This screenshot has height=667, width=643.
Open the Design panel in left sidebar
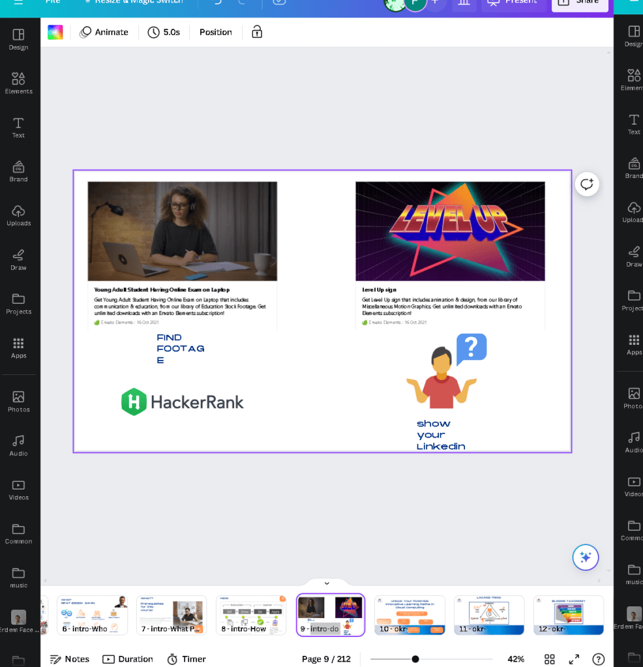pos(18,40)
